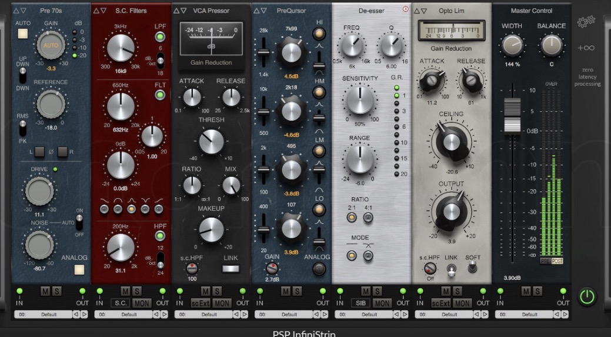Invert right channel phase in Pre 70s
The height and width of the screenshot is (337, 611).
click(62, 152)
